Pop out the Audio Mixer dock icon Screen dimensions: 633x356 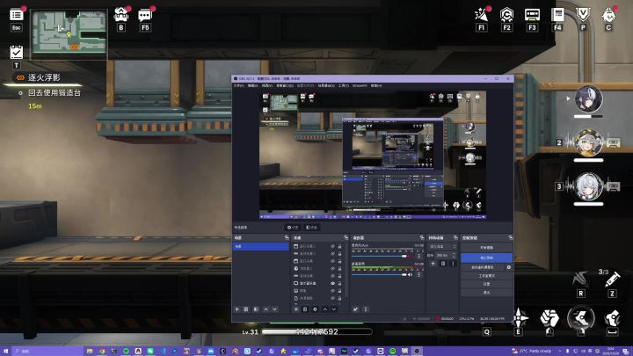pyautogui.click(x=421, y=237)
